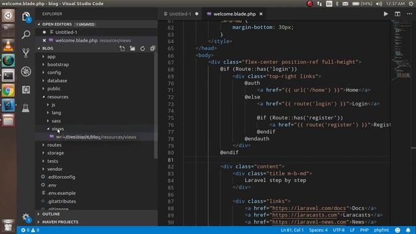Click the feedback smiley in status bar
The height and width of the screenshot is (234, 416).
(397, 230)
